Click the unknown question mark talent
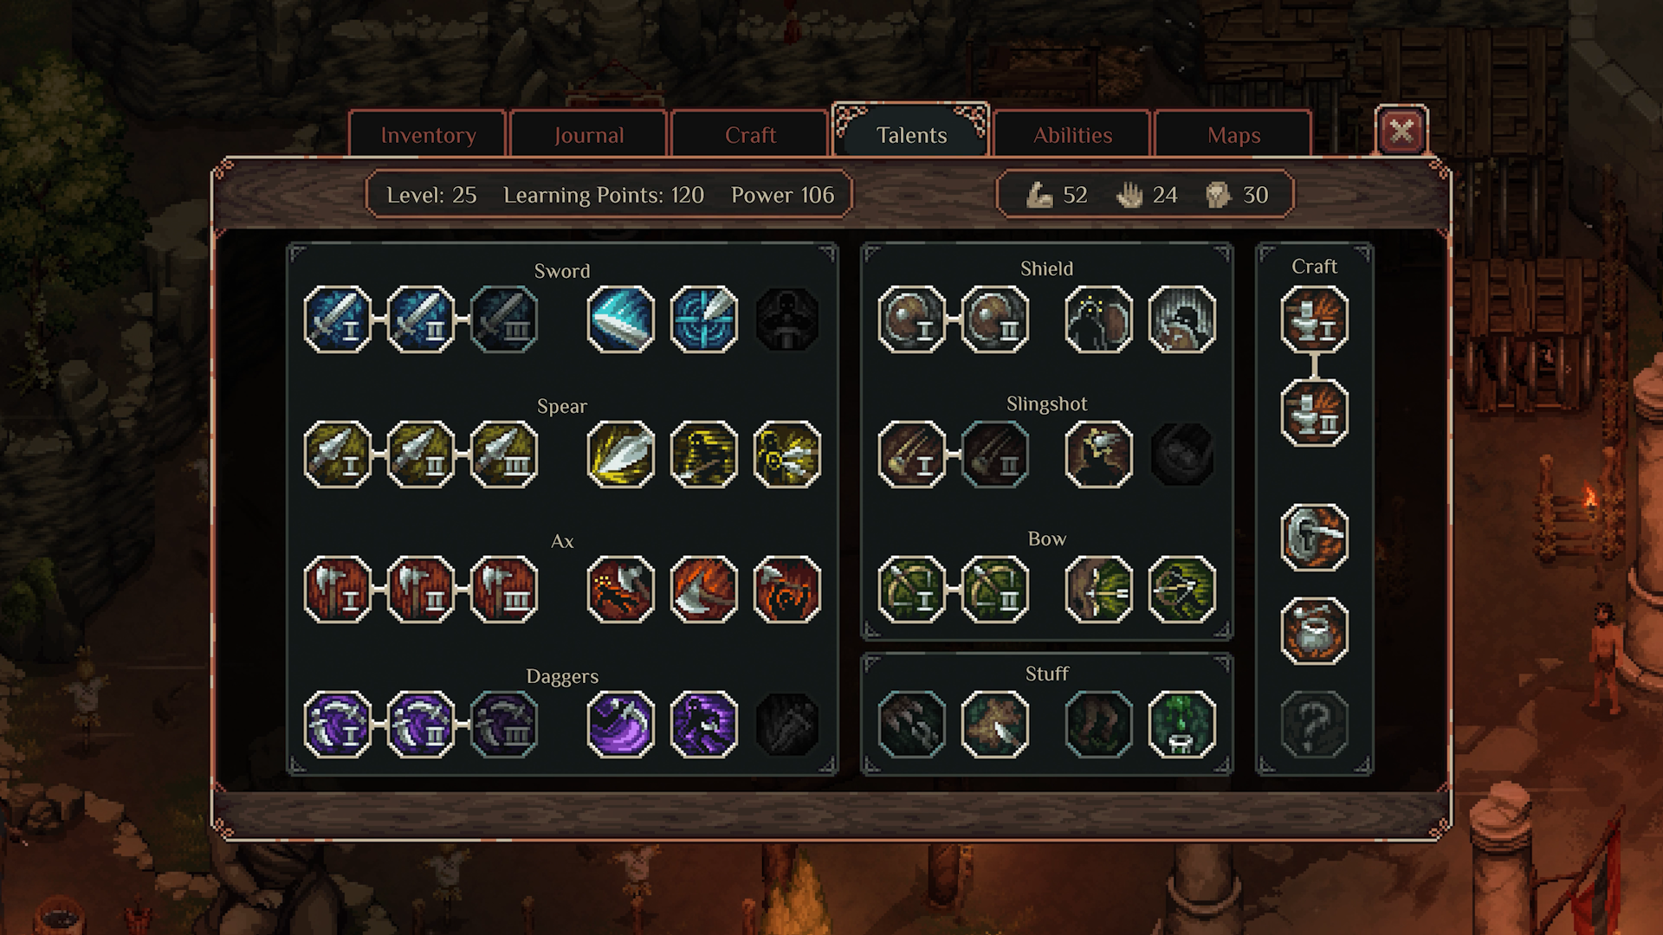The height and width of the screenshot is (935, 1663). point(1315,725)
